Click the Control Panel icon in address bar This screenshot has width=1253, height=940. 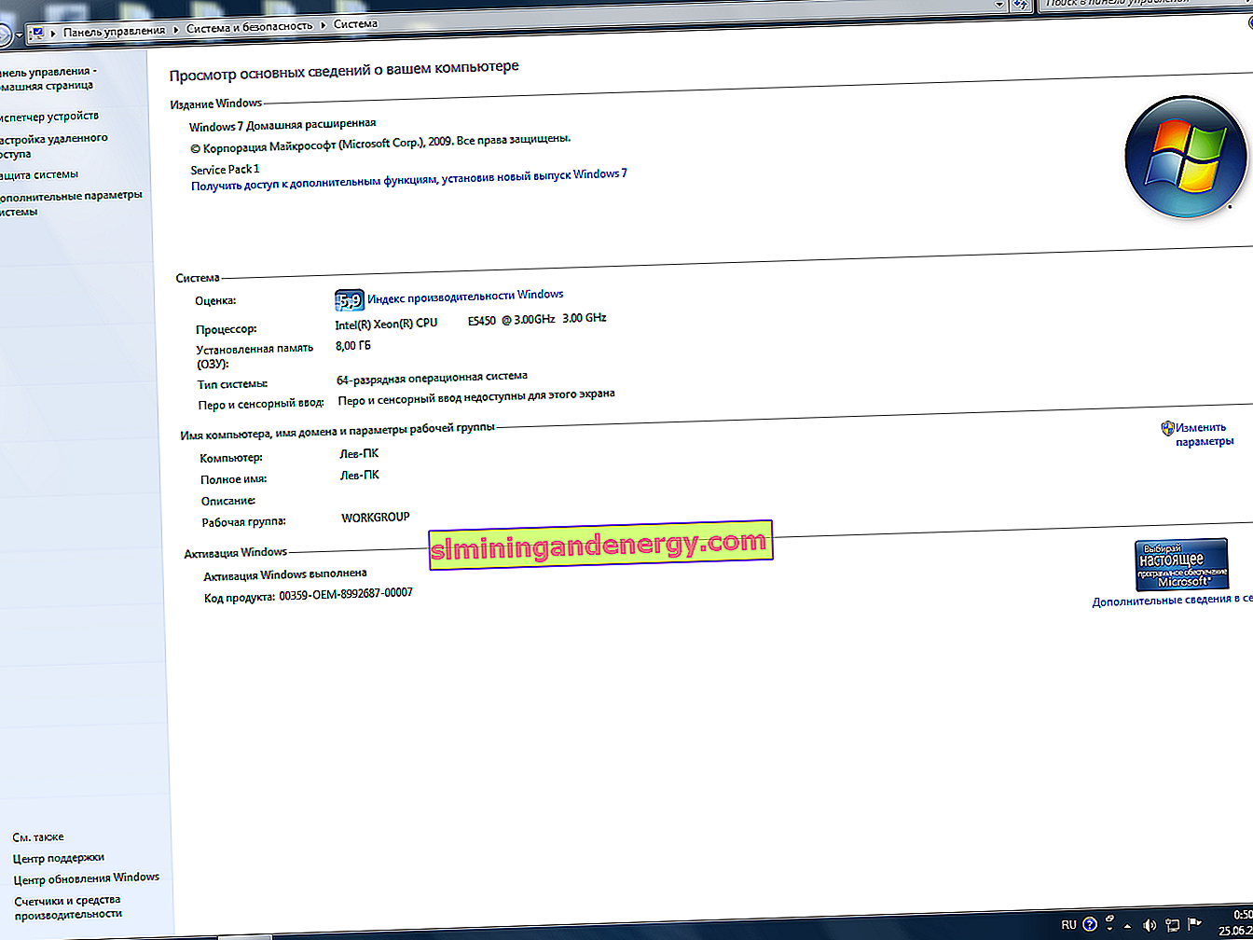[x=37, y=34]
